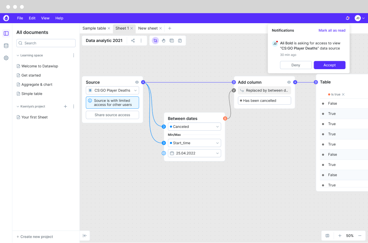The height and width of the screenshot is (243, 368).
Task: Expand the user account chevron
Action: (363, 18)
